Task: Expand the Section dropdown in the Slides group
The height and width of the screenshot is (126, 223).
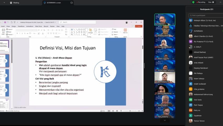Action: [x=10, y=34]
